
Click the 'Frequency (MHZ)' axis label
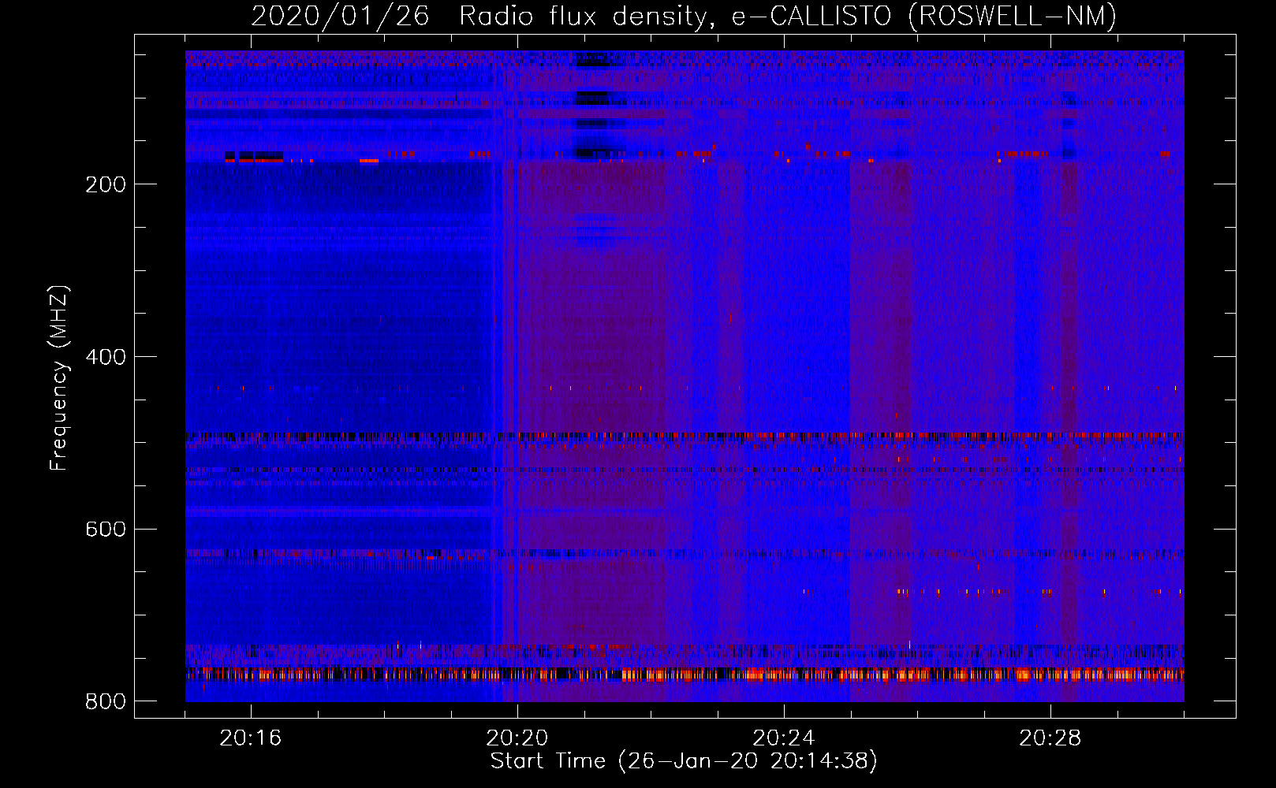click(x=59, y=377)
